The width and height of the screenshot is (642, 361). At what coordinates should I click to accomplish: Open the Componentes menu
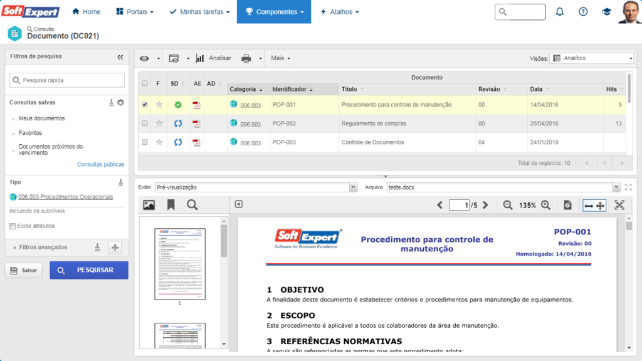pyautogui.click(x=273, y=11)
